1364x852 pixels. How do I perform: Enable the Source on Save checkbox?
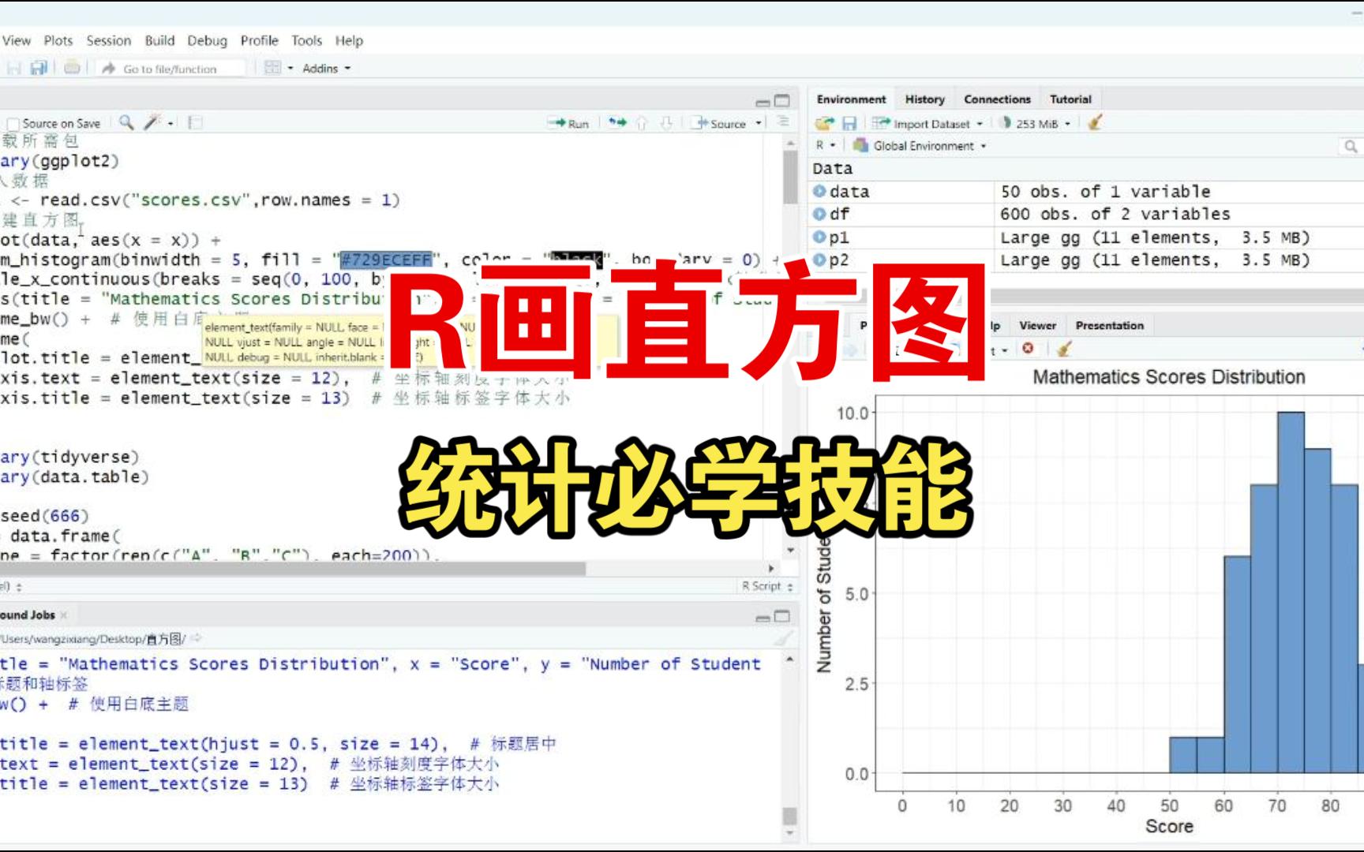point(13,123)
